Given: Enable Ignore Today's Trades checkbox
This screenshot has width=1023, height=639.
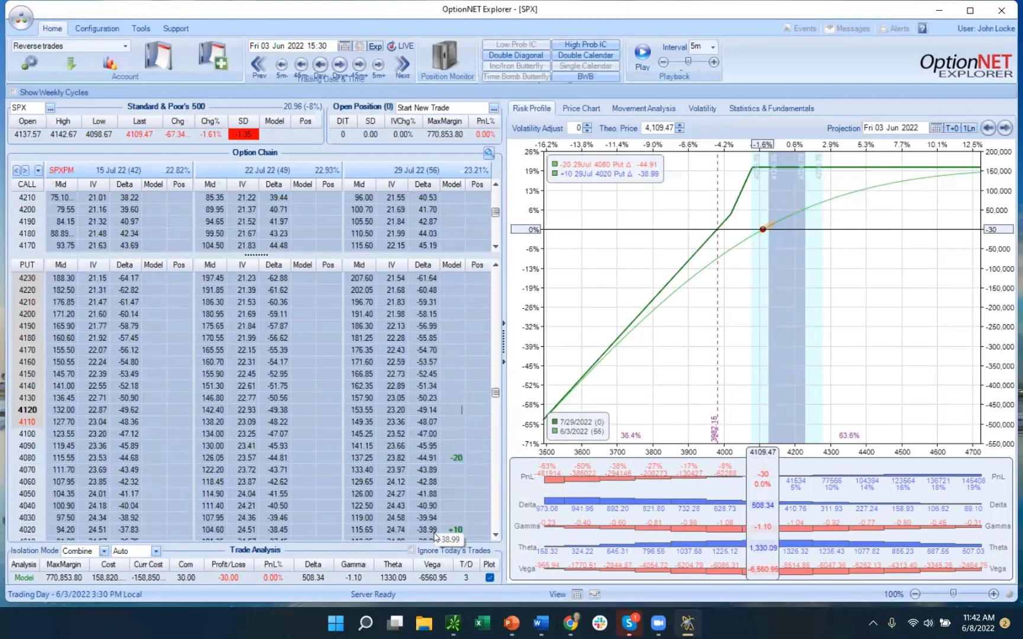Looking at the screenshot, I should [411, 550].
